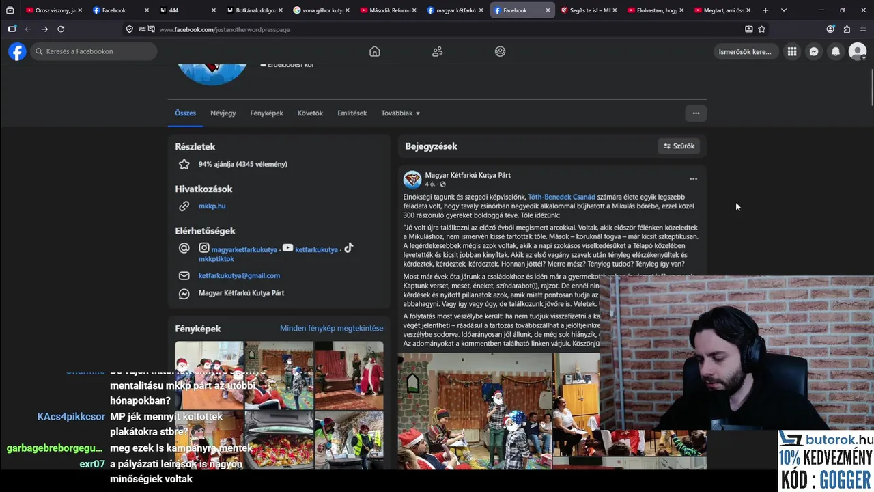
Task: Expand the További­ak dropdown tab
Action: (400, 113)
